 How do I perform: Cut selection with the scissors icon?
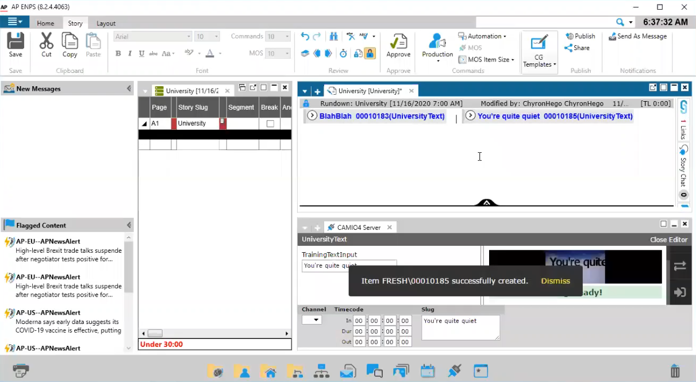point(47,41)
